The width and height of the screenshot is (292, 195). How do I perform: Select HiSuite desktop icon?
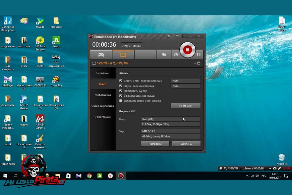(x=40, y=23)
